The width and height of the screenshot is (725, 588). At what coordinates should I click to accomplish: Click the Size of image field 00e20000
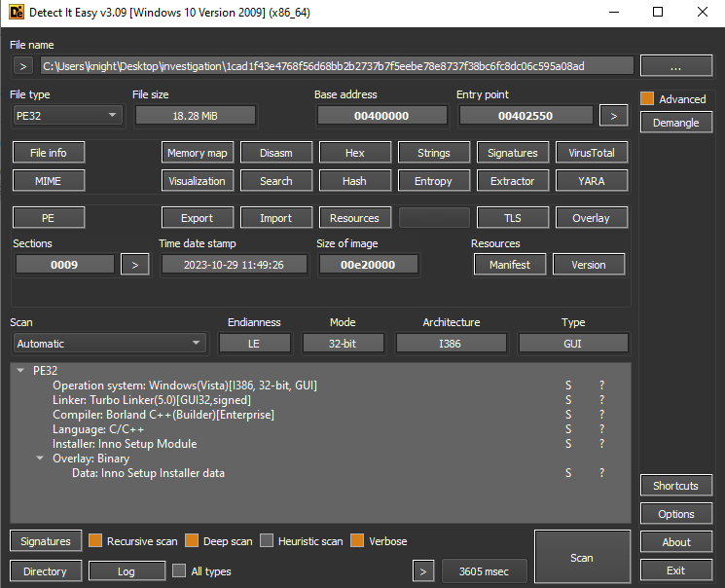368,265
